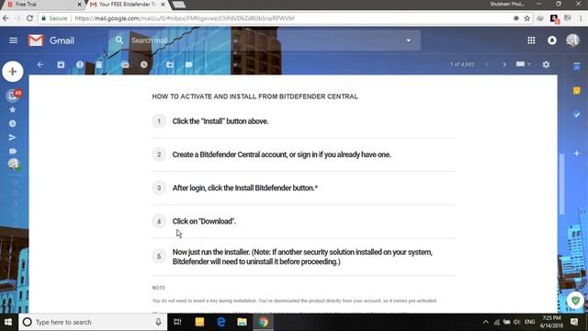The image size is (588, 331).
Task: Add a label to the email
Action: (x=188, y=64)
